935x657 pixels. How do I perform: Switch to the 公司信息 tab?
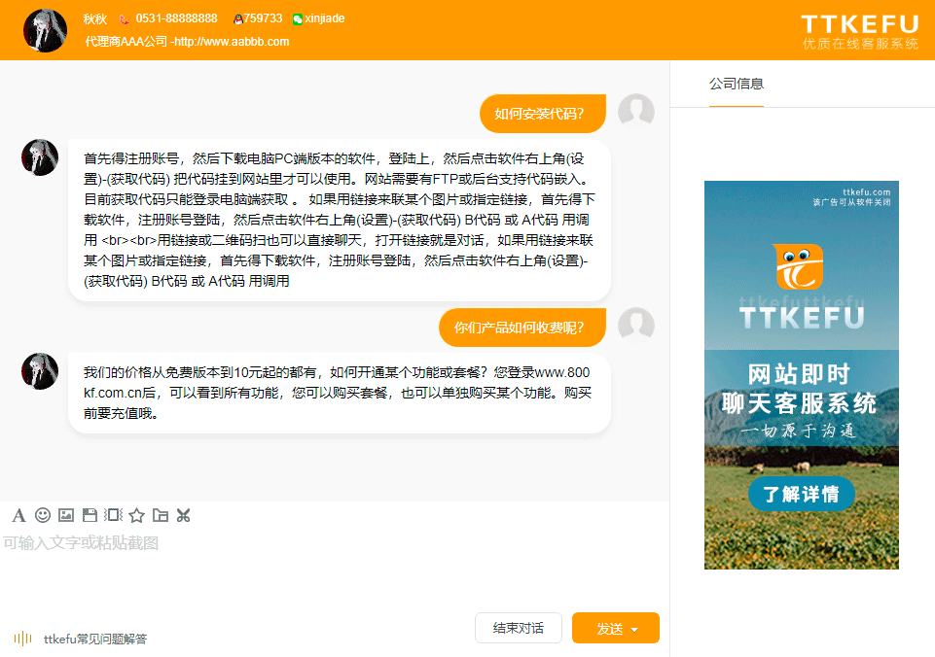tap(736, 84)
